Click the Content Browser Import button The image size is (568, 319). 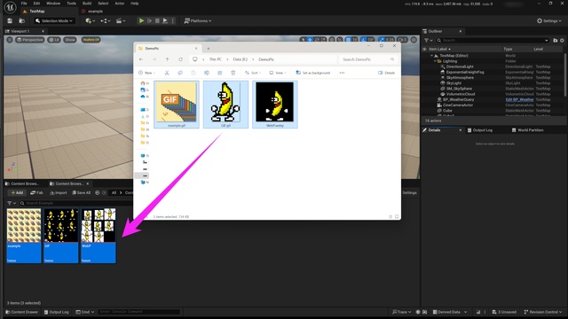[x=59, y=193]
